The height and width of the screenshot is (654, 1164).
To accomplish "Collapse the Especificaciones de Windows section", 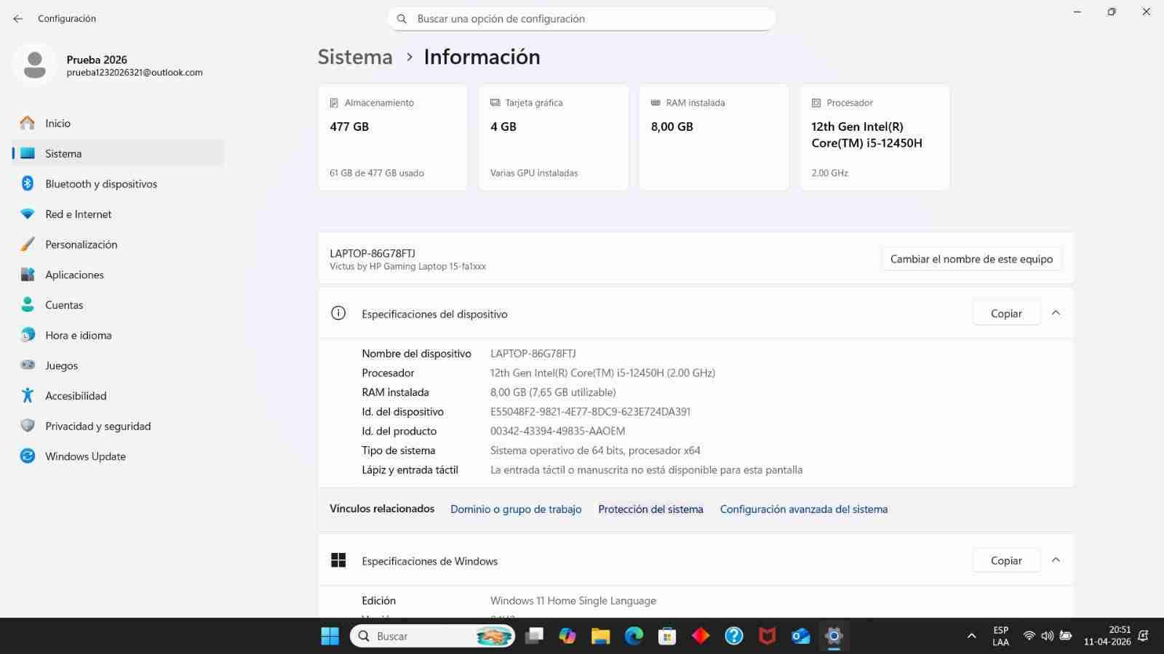I will pos(1056,560).
